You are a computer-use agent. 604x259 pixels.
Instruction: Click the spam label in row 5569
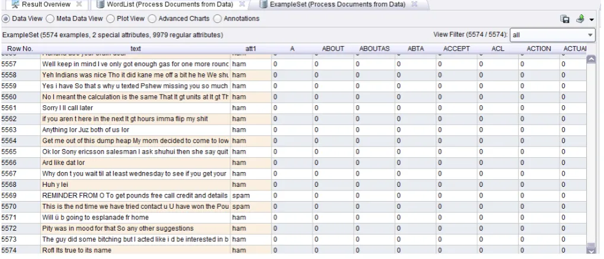241,196
